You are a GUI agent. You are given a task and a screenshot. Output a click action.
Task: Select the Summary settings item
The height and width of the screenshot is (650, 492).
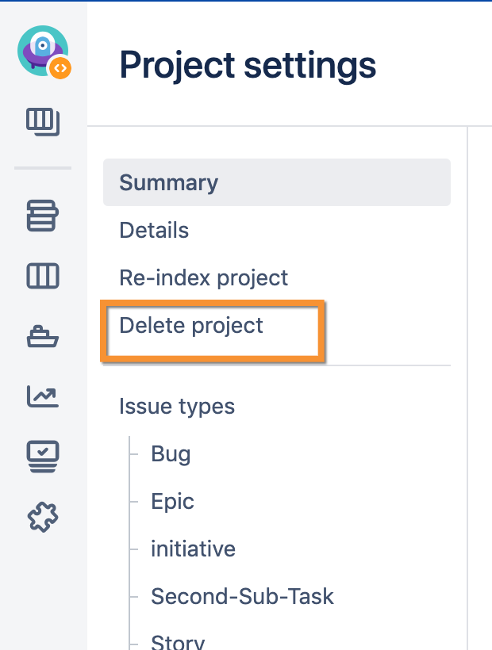(168, 182)
